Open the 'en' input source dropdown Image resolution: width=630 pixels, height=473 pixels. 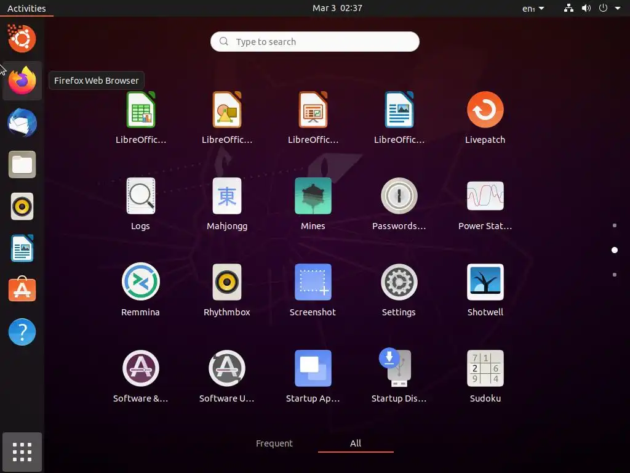tap(533, 8)
